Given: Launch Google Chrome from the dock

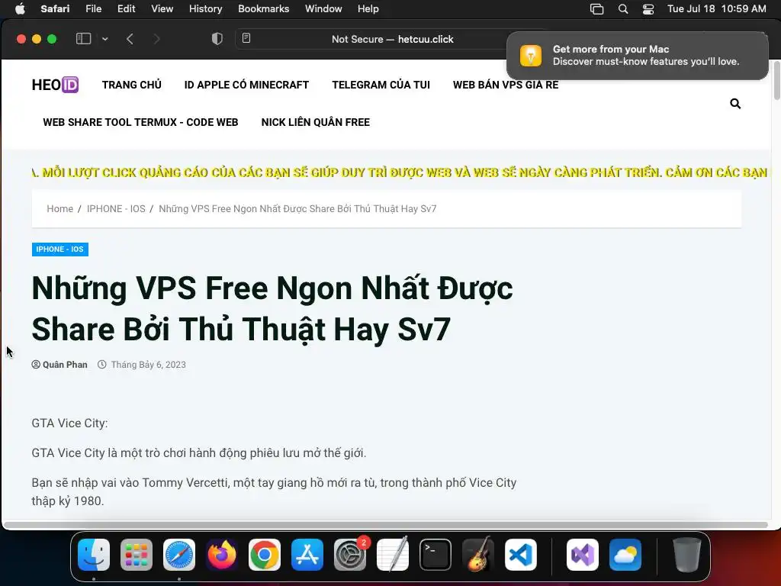Looking at the screenshot, I should tap(265, 555).
